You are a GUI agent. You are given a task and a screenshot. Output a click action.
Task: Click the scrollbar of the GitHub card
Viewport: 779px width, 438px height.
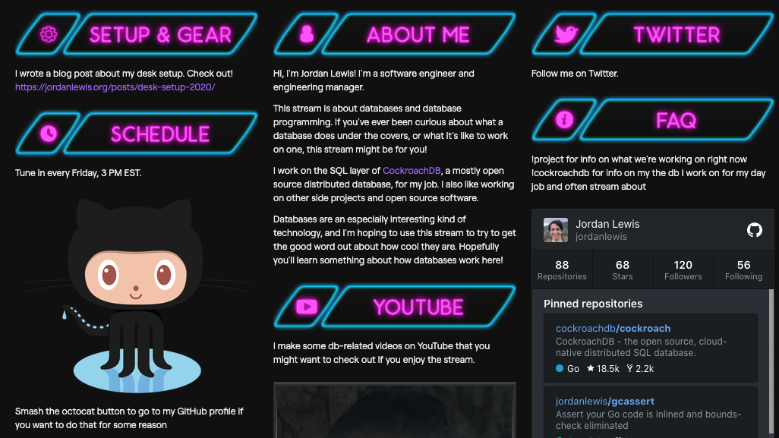tap(771, 364)
